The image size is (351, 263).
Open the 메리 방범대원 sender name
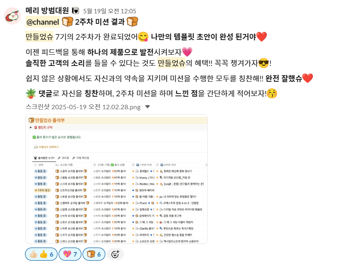(x=47, y=11)
